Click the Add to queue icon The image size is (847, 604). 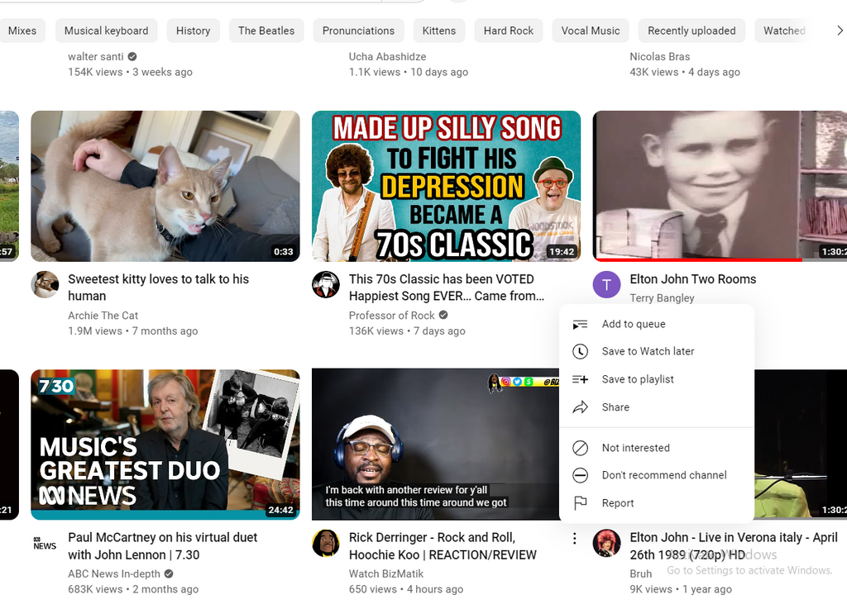coord(580,325)
